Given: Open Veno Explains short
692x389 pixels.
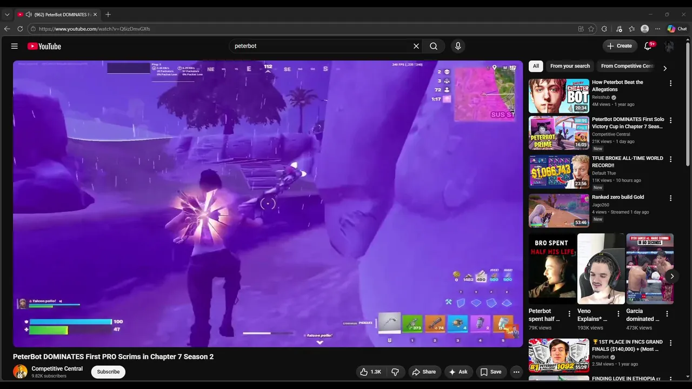Looking at the screenshot, I should tap(601, 269).
